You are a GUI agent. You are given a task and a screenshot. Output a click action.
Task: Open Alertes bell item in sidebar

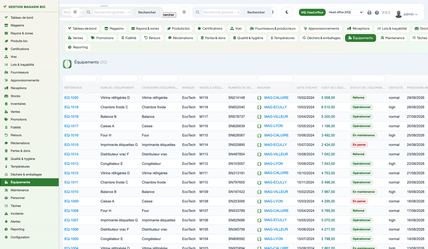[x=30, y=221]
